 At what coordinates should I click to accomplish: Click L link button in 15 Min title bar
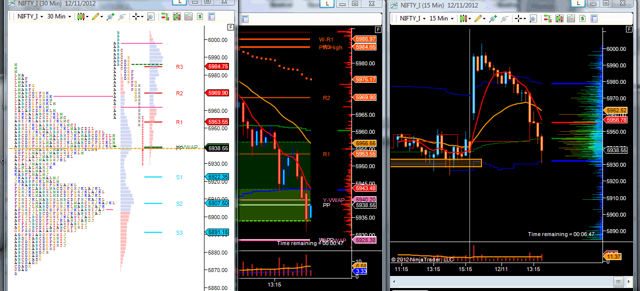tap(577, 2)
